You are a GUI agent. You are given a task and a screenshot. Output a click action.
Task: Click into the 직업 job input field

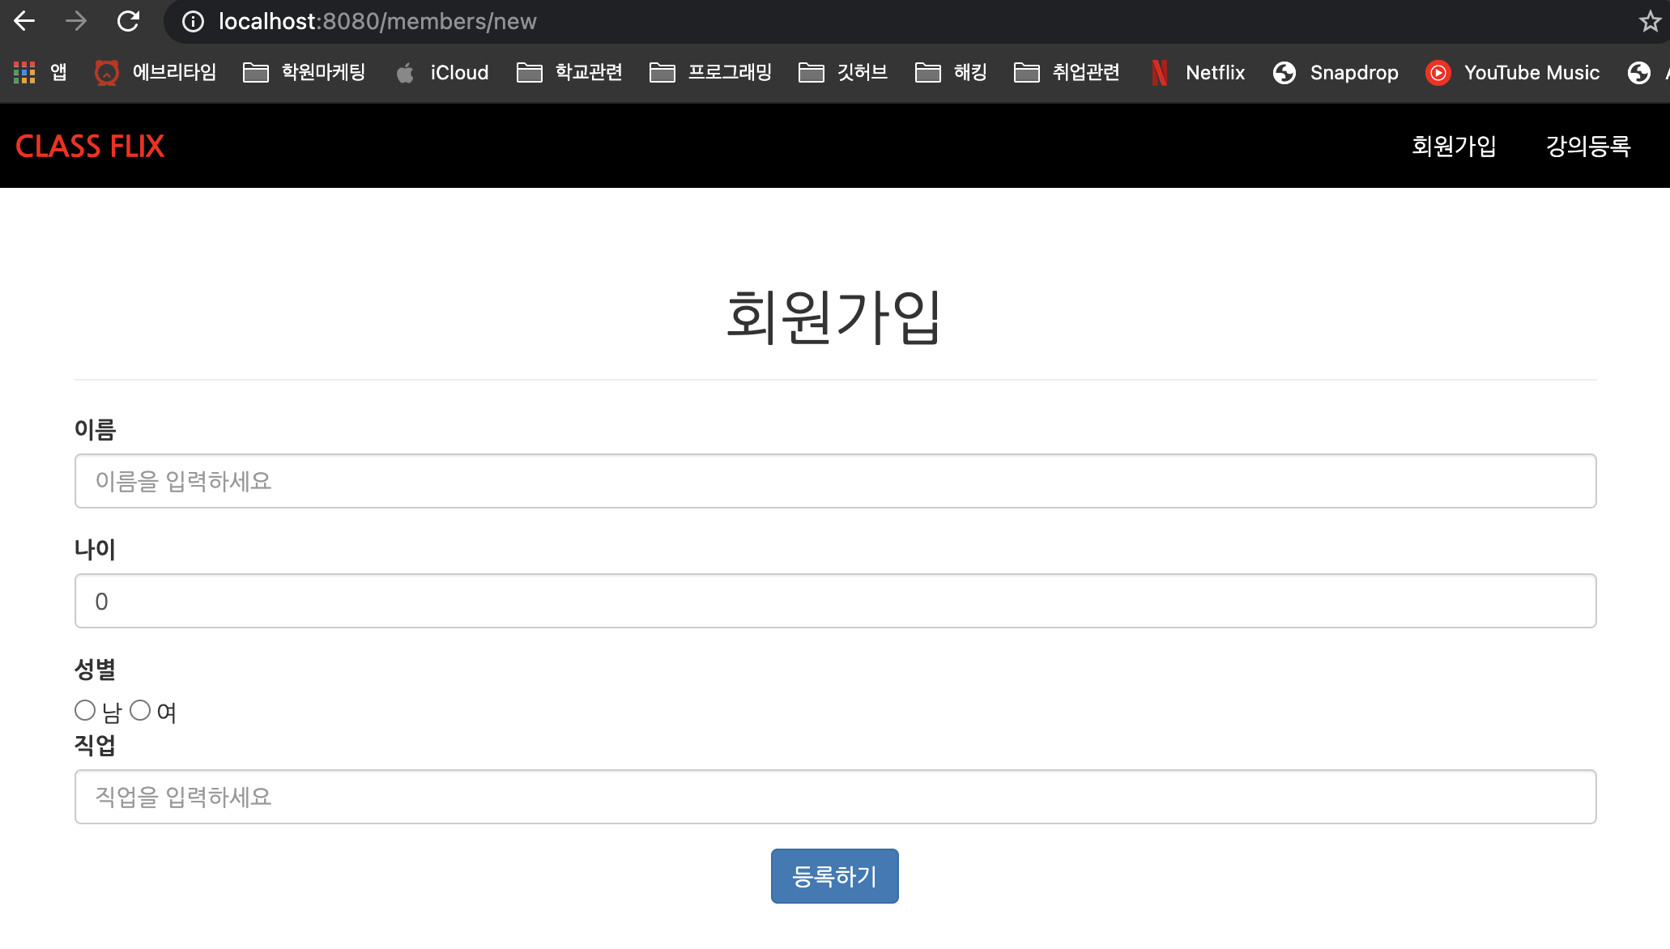(835, 797)
